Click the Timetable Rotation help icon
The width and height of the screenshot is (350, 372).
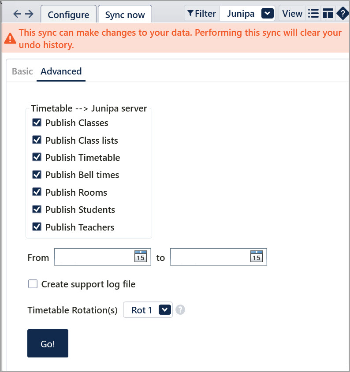pos(180,310)
